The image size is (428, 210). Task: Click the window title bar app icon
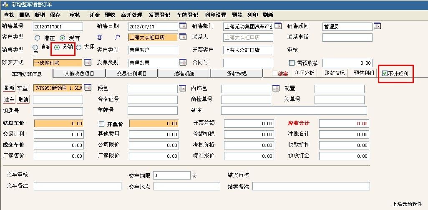5,4
